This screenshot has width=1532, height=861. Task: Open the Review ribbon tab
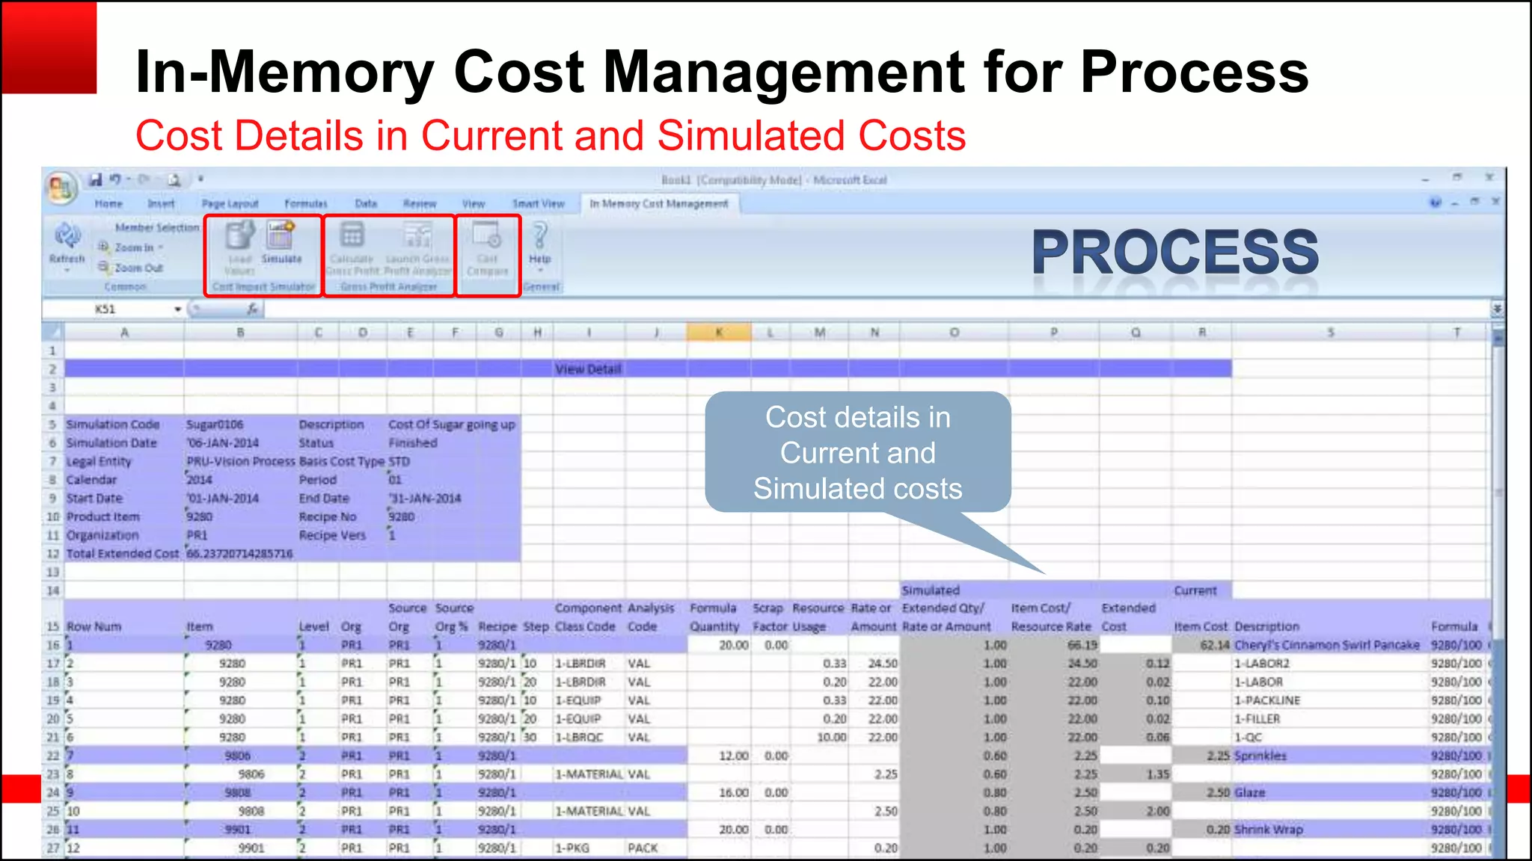click(x=420, y=203)
